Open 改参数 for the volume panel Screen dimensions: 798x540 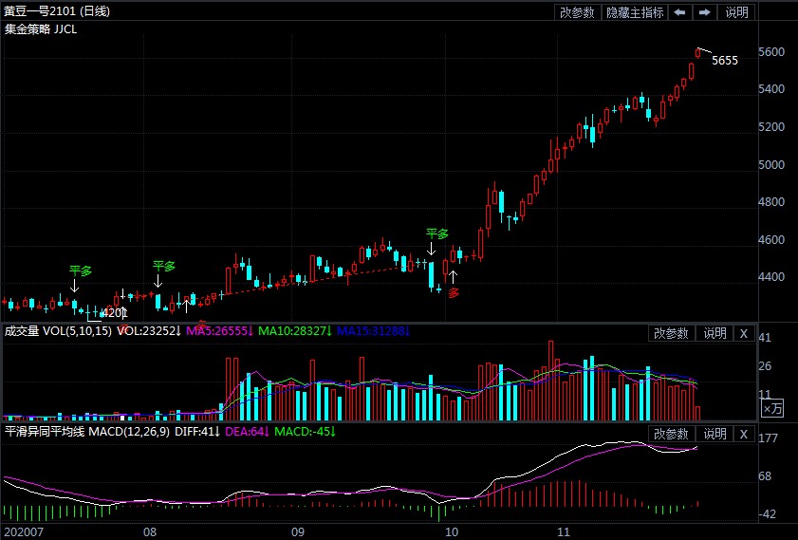click(x=671, y=333)
